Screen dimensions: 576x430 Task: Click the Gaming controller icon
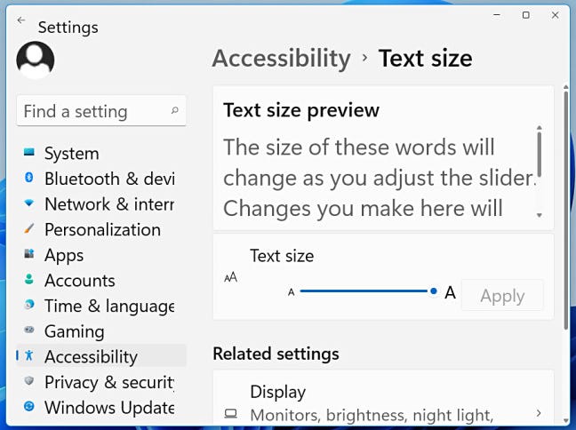tap(29, 331)
